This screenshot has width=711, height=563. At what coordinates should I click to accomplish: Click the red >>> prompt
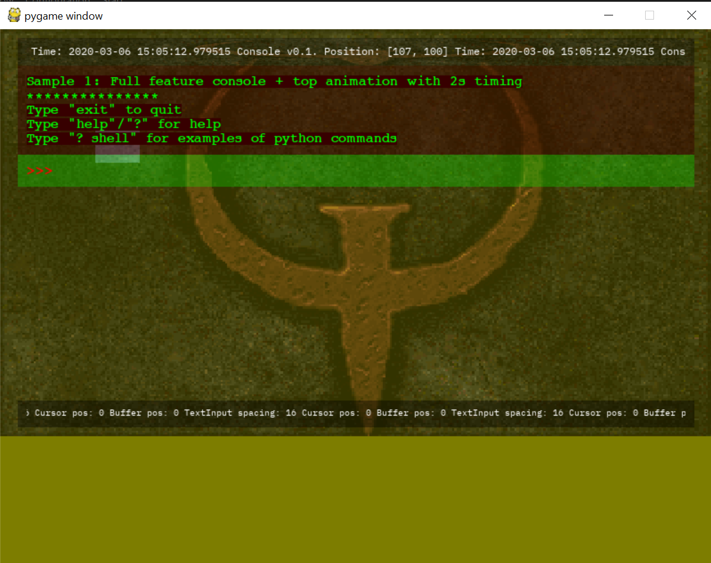click(39, 171)
